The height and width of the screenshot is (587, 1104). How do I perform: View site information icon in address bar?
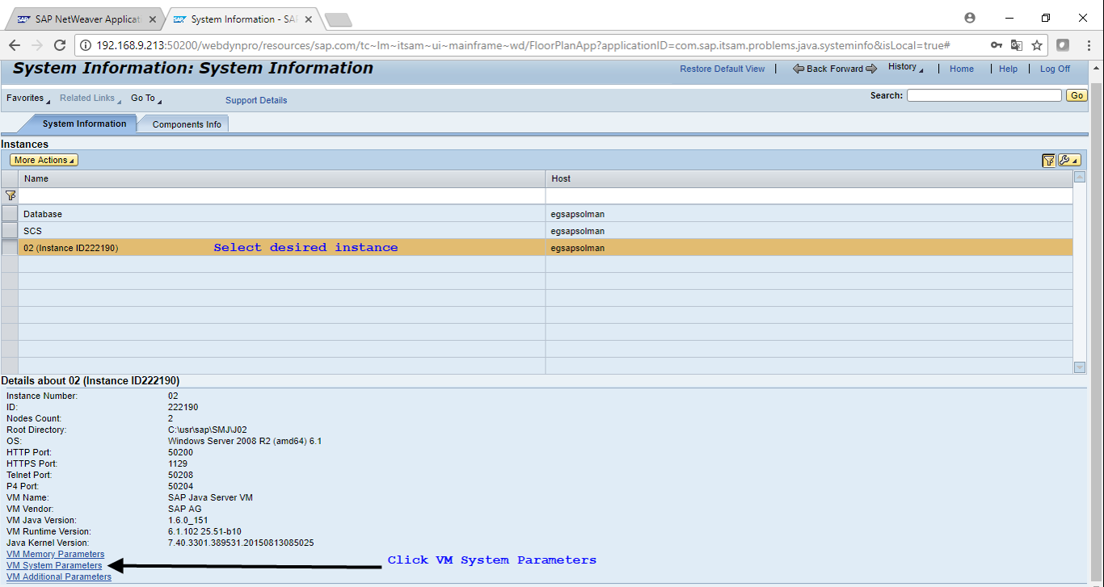click(x=86, y=45)
